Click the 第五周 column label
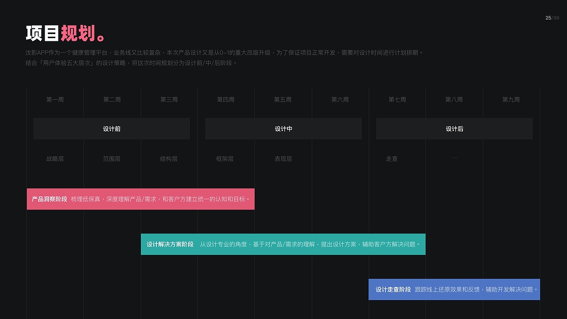This screenshot has width=567, height=319. pos(283,99)
